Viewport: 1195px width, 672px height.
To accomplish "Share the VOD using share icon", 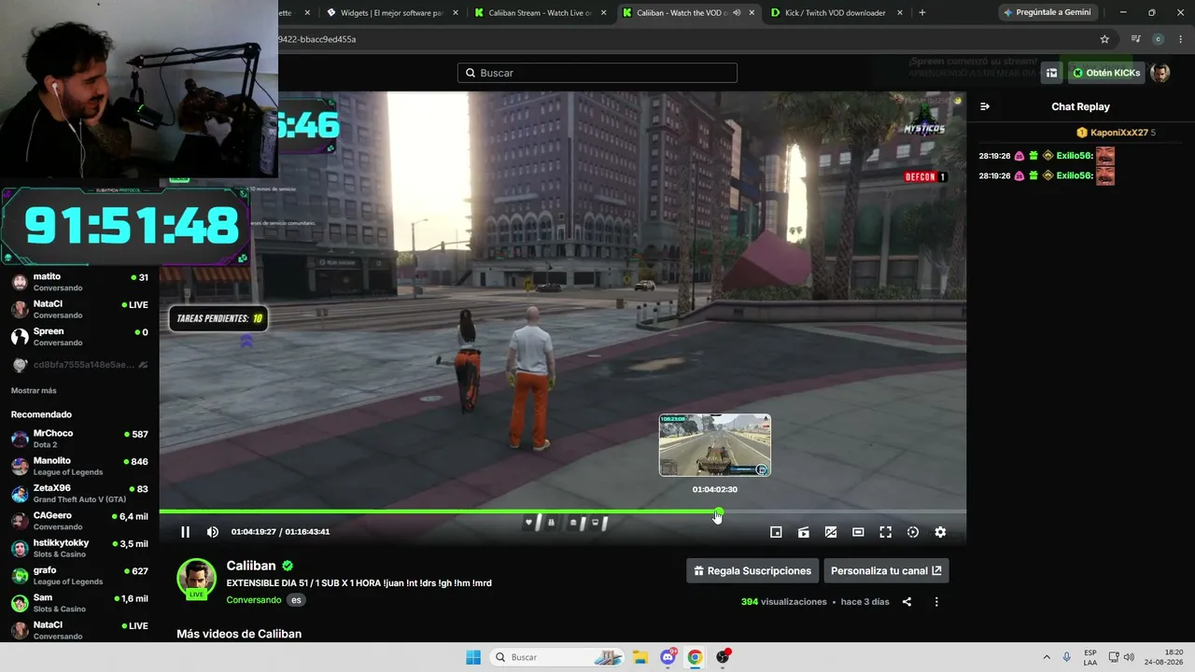I will point(907,602).
